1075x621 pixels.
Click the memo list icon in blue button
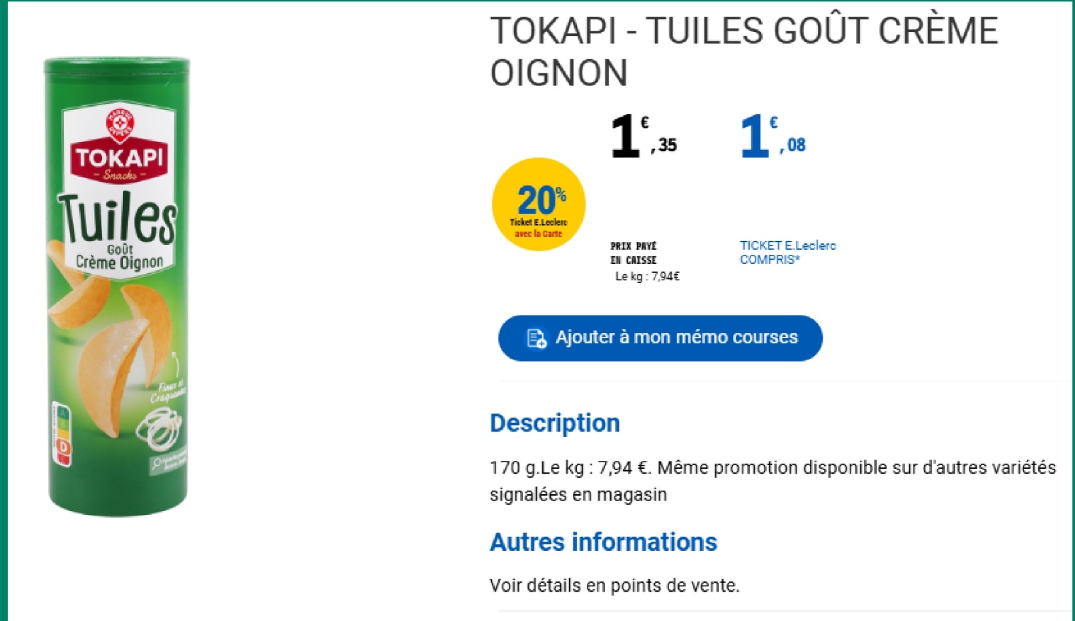[536, 338]
